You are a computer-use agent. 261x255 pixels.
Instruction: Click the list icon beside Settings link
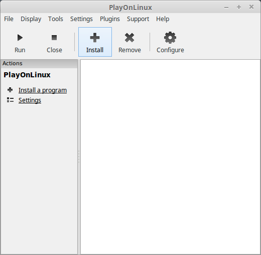click(10, 100)
